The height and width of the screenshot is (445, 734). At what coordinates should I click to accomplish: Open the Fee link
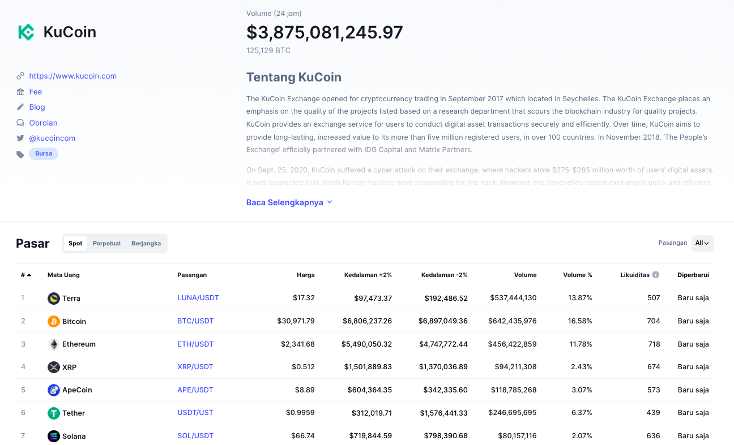click(x=36, y=92)
